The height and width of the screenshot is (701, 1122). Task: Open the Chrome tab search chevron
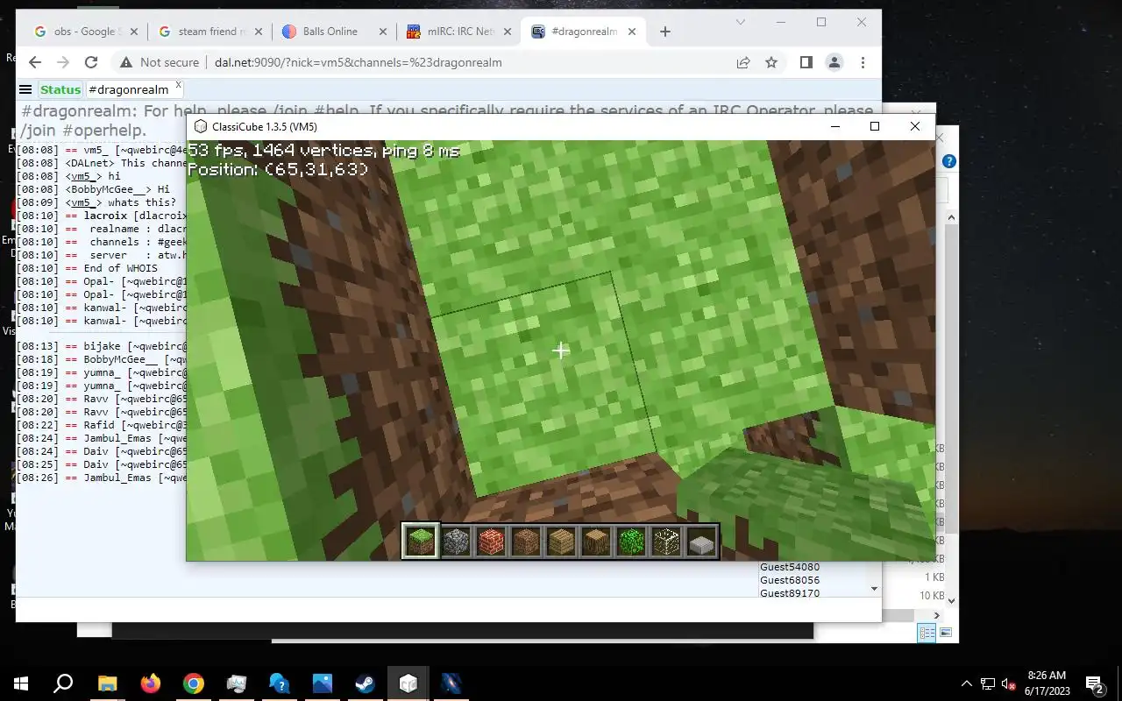tap(741, 22)
